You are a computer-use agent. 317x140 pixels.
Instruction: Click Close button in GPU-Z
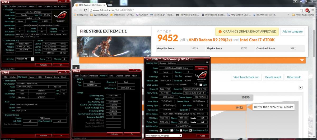coord(203,136)
